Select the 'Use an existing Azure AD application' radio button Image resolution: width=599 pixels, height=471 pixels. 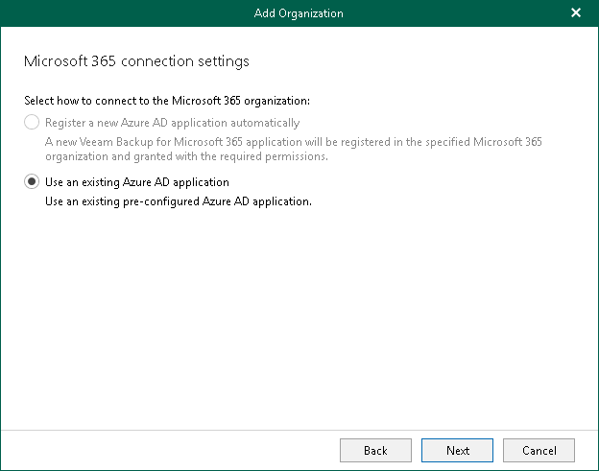click(x=33, y=181)
